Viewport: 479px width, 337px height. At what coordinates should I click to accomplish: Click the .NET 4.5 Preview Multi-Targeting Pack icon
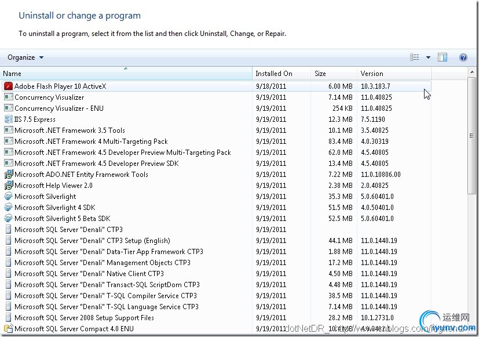point(9,153)
